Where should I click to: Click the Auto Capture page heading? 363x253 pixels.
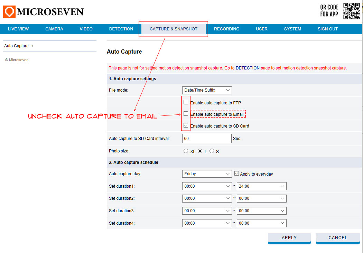(124, 51)
